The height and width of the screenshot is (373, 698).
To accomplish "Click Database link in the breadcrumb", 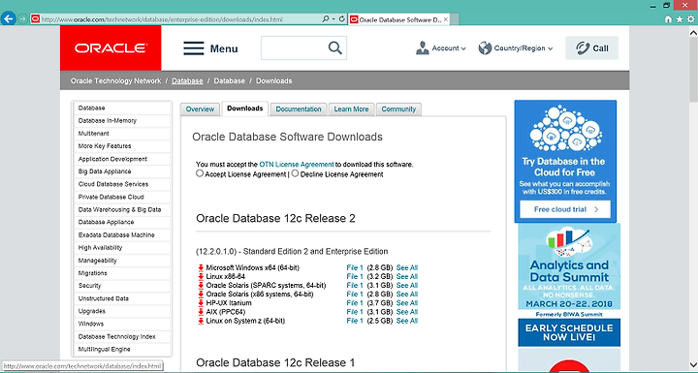I will pyautogui.click(x=187, y=81).
